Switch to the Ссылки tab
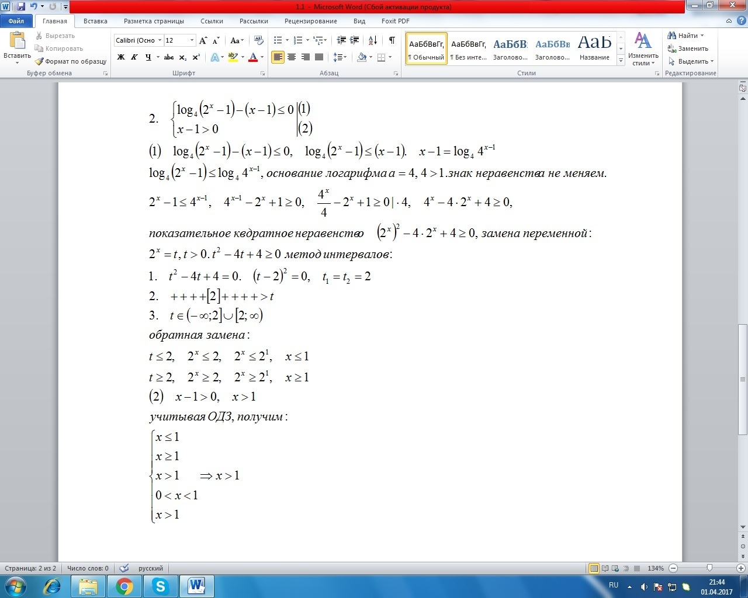The image size is (748, 598). [212, 21]
